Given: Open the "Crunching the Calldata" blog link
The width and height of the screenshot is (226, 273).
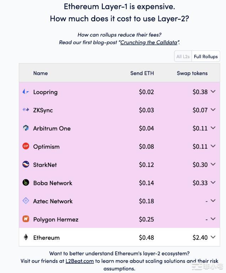Looking at the screenshot, I should [149, 42].
